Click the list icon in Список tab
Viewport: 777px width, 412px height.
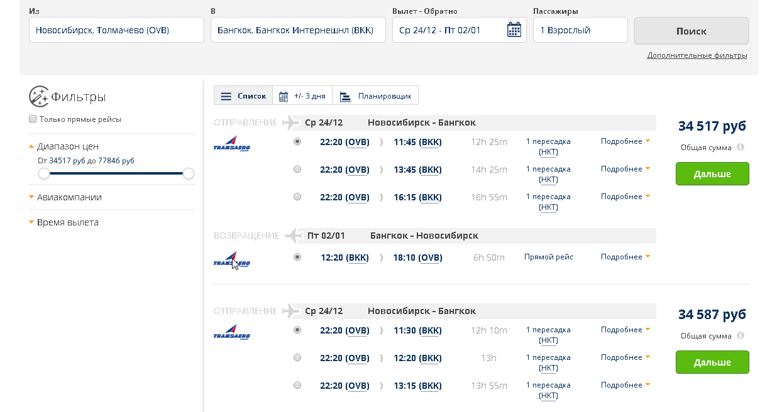tap(226, 96)
